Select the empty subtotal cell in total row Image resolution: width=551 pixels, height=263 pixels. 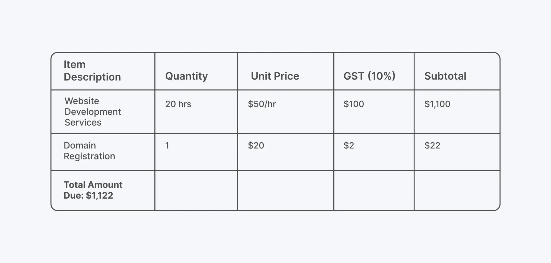point(457,191)
